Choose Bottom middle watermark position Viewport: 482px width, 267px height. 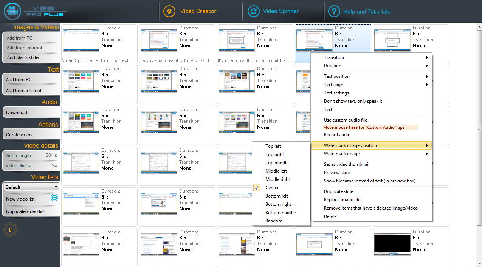(281, 213)
